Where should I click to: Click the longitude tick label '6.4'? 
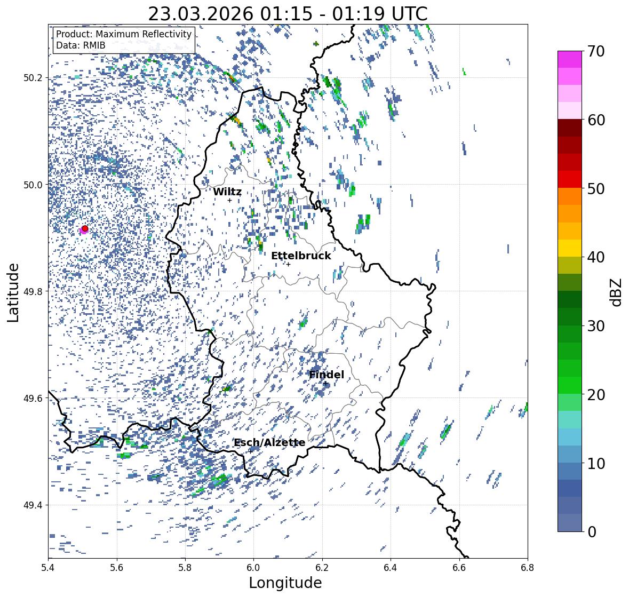[x=391, y=567]
